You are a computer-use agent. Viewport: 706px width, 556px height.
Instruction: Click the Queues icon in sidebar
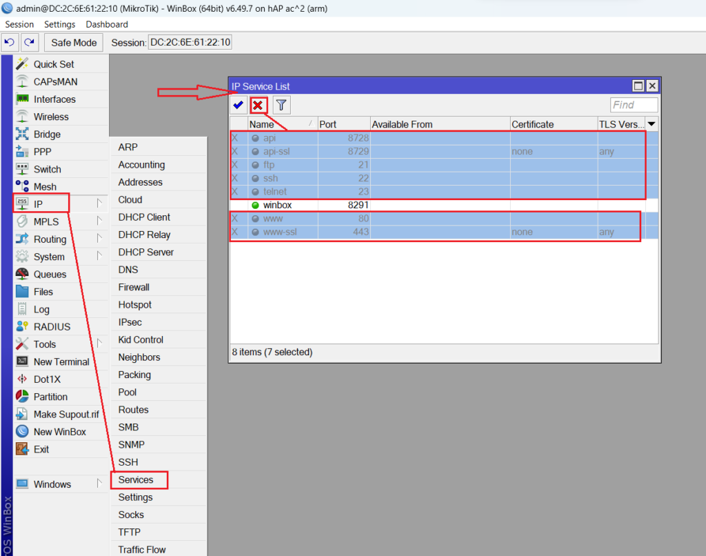[x=23, y=274]
